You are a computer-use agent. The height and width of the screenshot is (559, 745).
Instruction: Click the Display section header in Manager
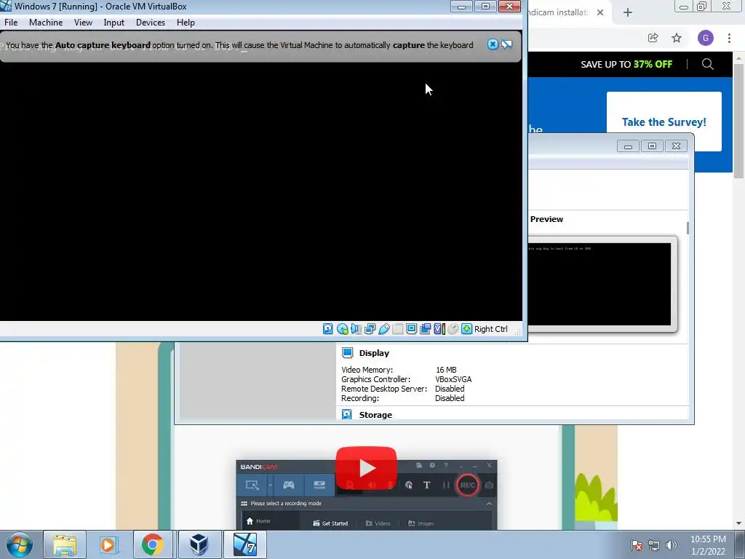[x=374, y=353]
